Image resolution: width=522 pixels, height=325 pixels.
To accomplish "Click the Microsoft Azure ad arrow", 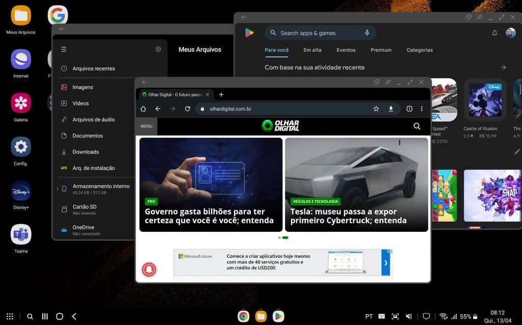I will 385,263.
